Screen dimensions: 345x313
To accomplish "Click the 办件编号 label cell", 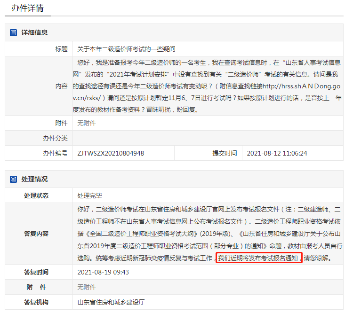I will point(55,153).
